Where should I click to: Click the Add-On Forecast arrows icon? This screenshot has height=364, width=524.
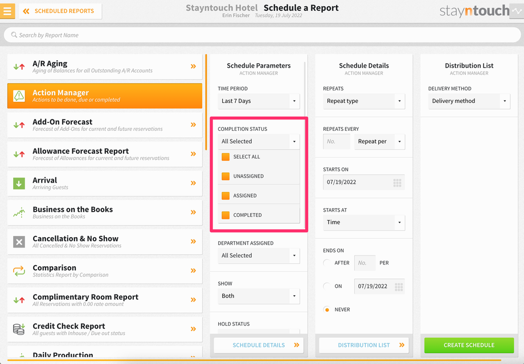pyautogui.click(x=19, y=125)
